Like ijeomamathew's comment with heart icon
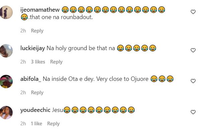The width and height of the screenshot is (201, 136). pyautogui.click(x=193, y=12)
